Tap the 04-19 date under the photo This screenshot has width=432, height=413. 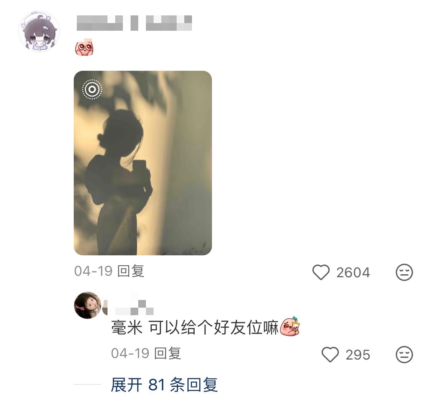[93, 271]
